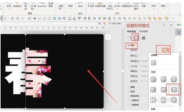Open the 艺术字 WordArt gallery
This screenshot has height=112, width=184.
pyautogui.click(x=117, y=6)
